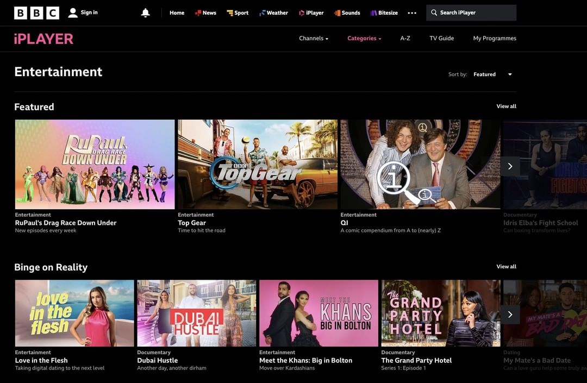Open Bitesize from top navigation

[x=384, y=13]
